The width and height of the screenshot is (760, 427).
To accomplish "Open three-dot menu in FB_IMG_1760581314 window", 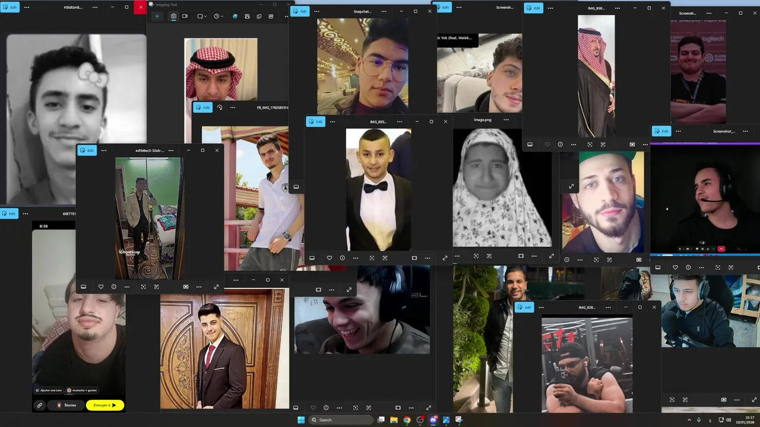I will click(232, 107).
